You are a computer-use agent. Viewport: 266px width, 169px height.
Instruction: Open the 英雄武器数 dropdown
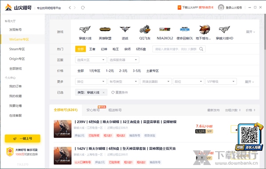156,82
